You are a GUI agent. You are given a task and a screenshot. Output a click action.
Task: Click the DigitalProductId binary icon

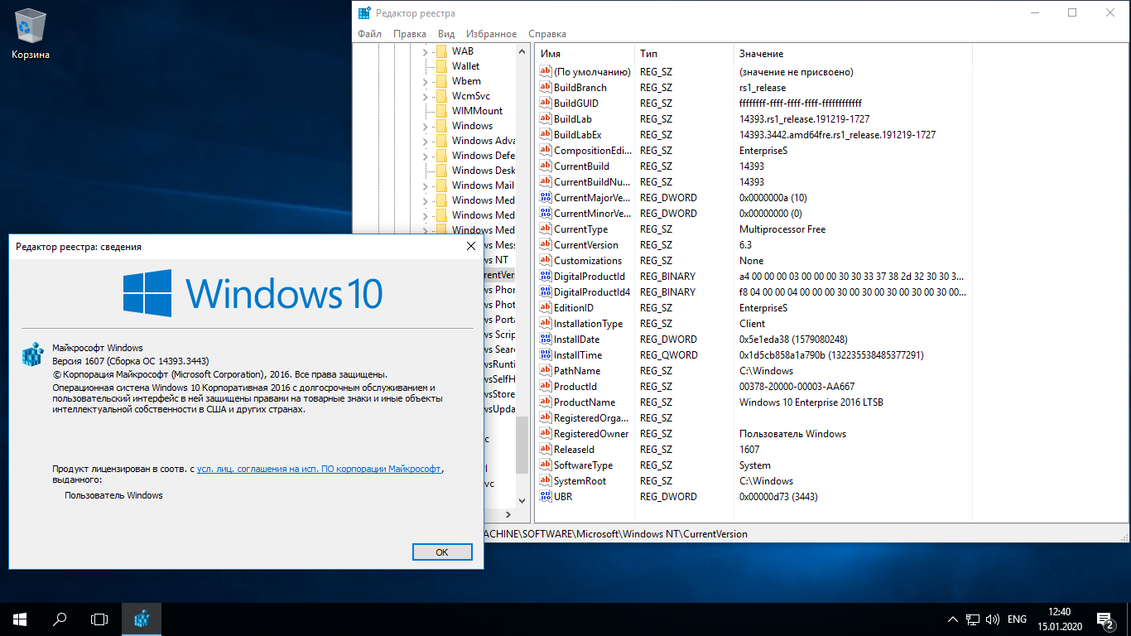click(545, 276)
